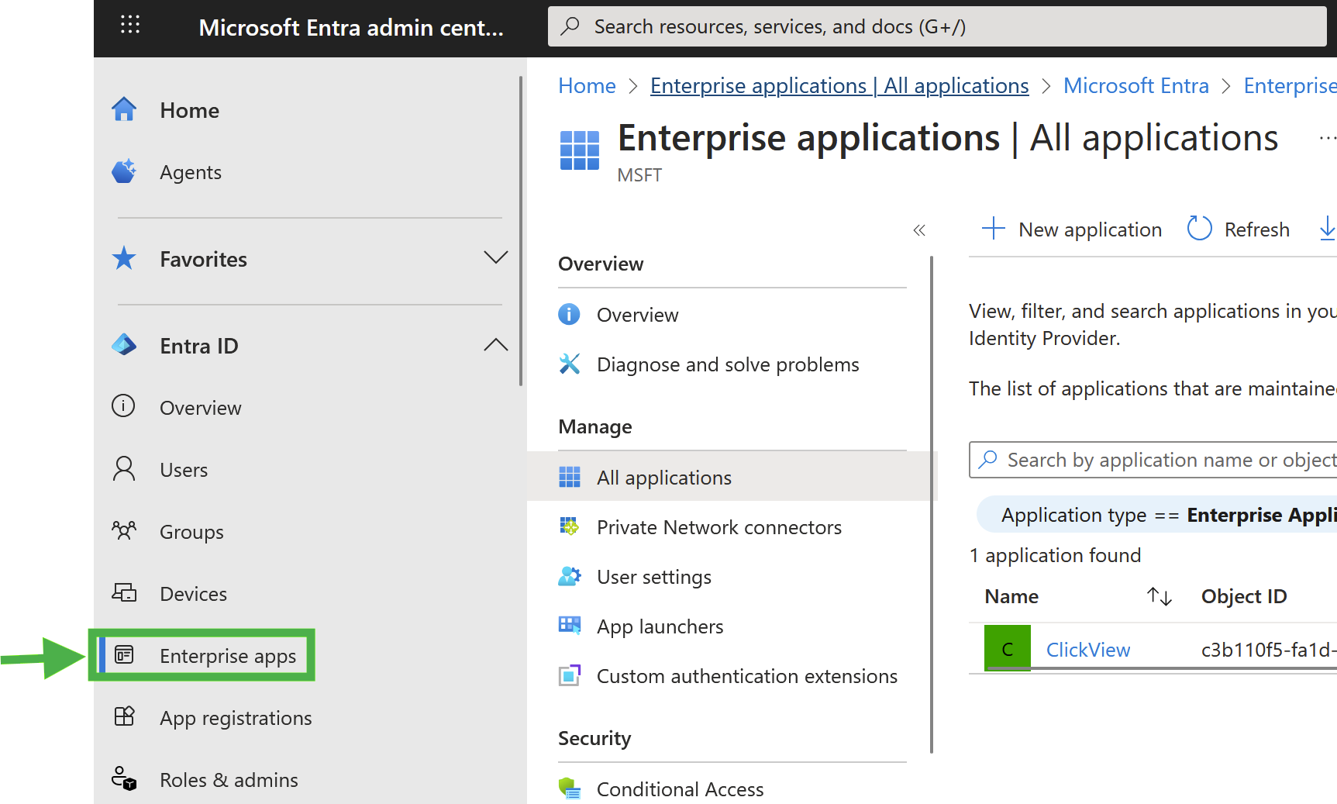1337x804 pixels.
Task: Click Home breadcrumb link
Action: coord(587,85)
